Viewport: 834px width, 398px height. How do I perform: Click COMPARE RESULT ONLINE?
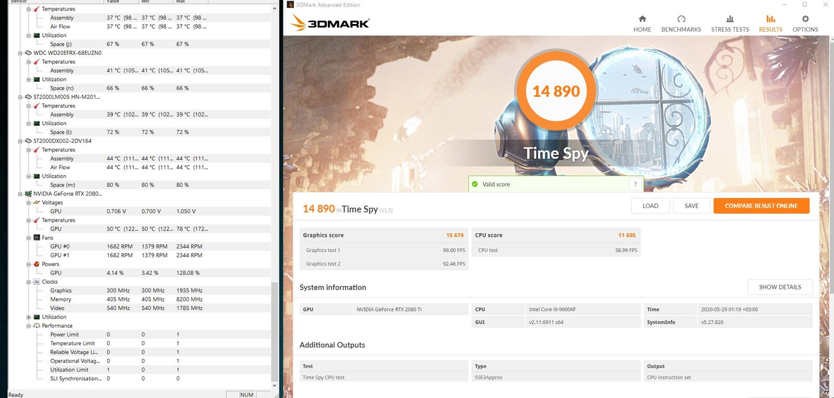pos(761,206)
